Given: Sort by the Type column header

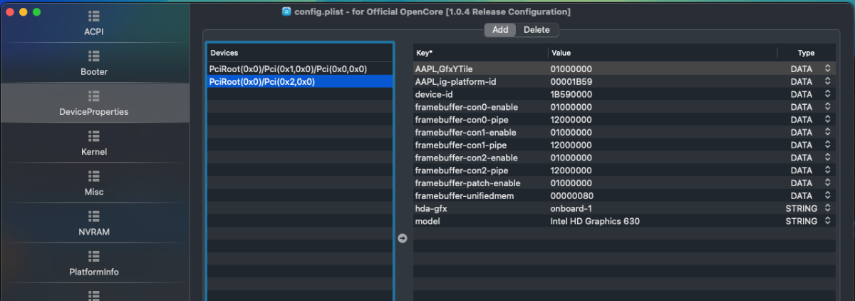Looking at the screenshot, I should point(806,53).
